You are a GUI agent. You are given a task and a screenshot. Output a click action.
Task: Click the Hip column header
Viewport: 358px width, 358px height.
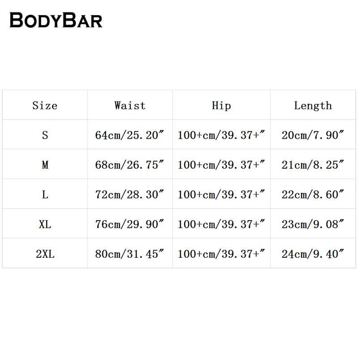pyautogui.click(x=222, y=106)
